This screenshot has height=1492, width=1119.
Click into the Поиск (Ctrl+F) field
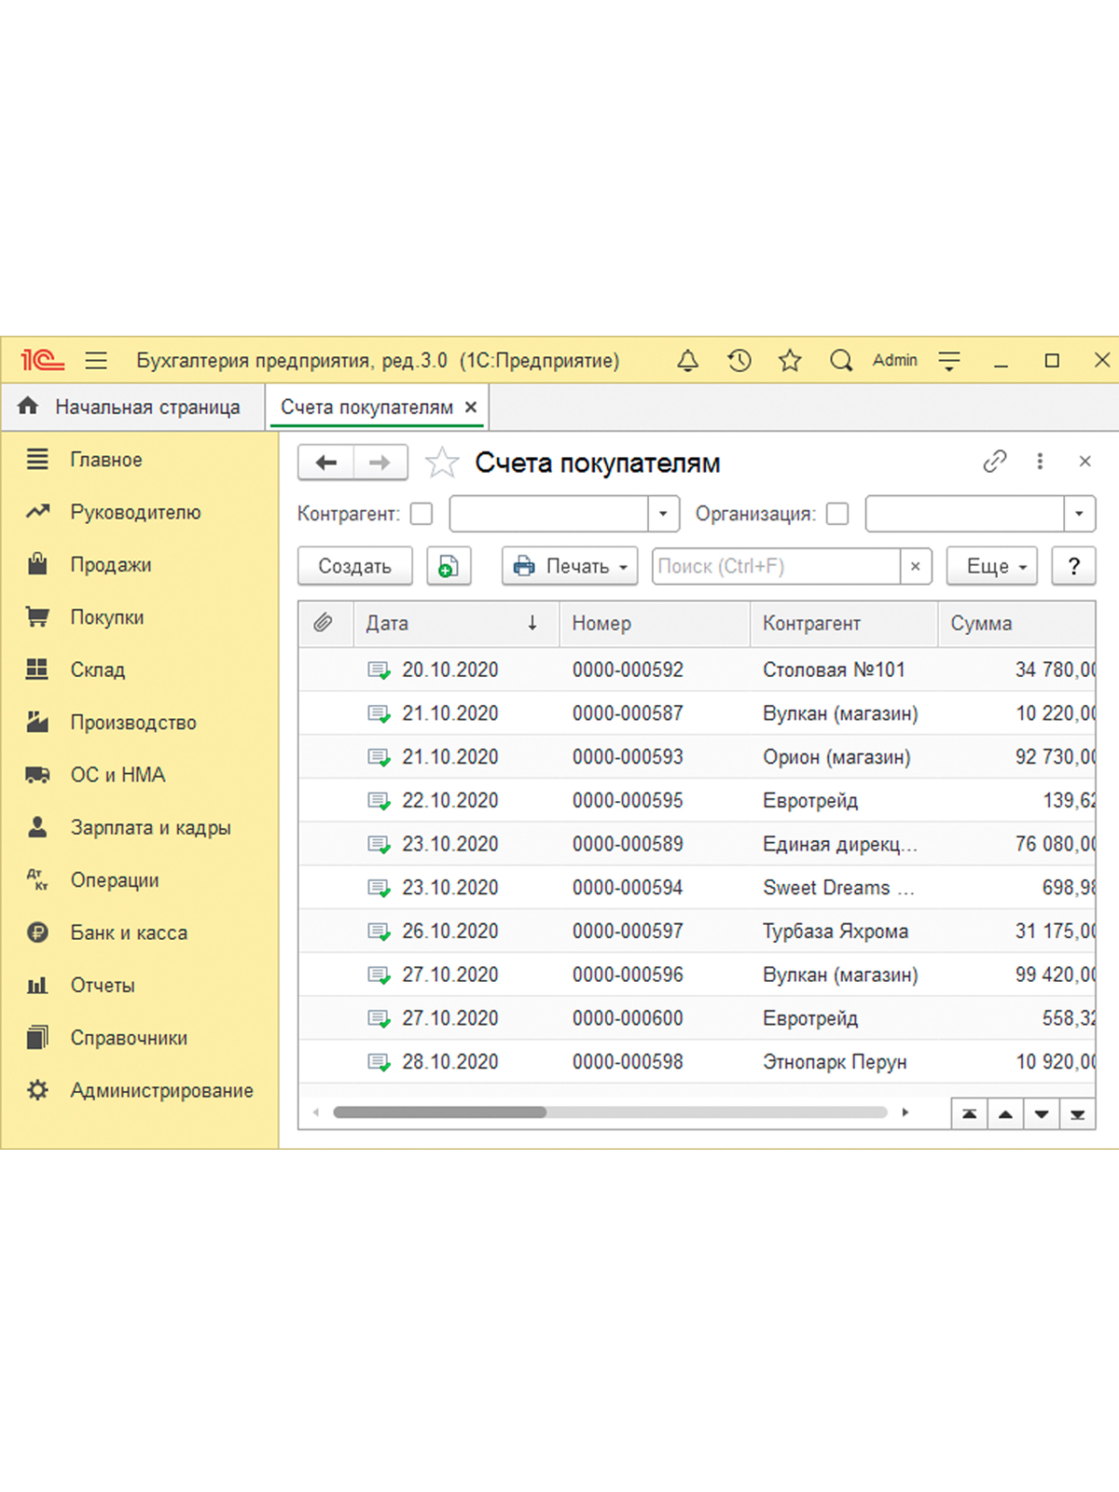[x=777, y=566]
